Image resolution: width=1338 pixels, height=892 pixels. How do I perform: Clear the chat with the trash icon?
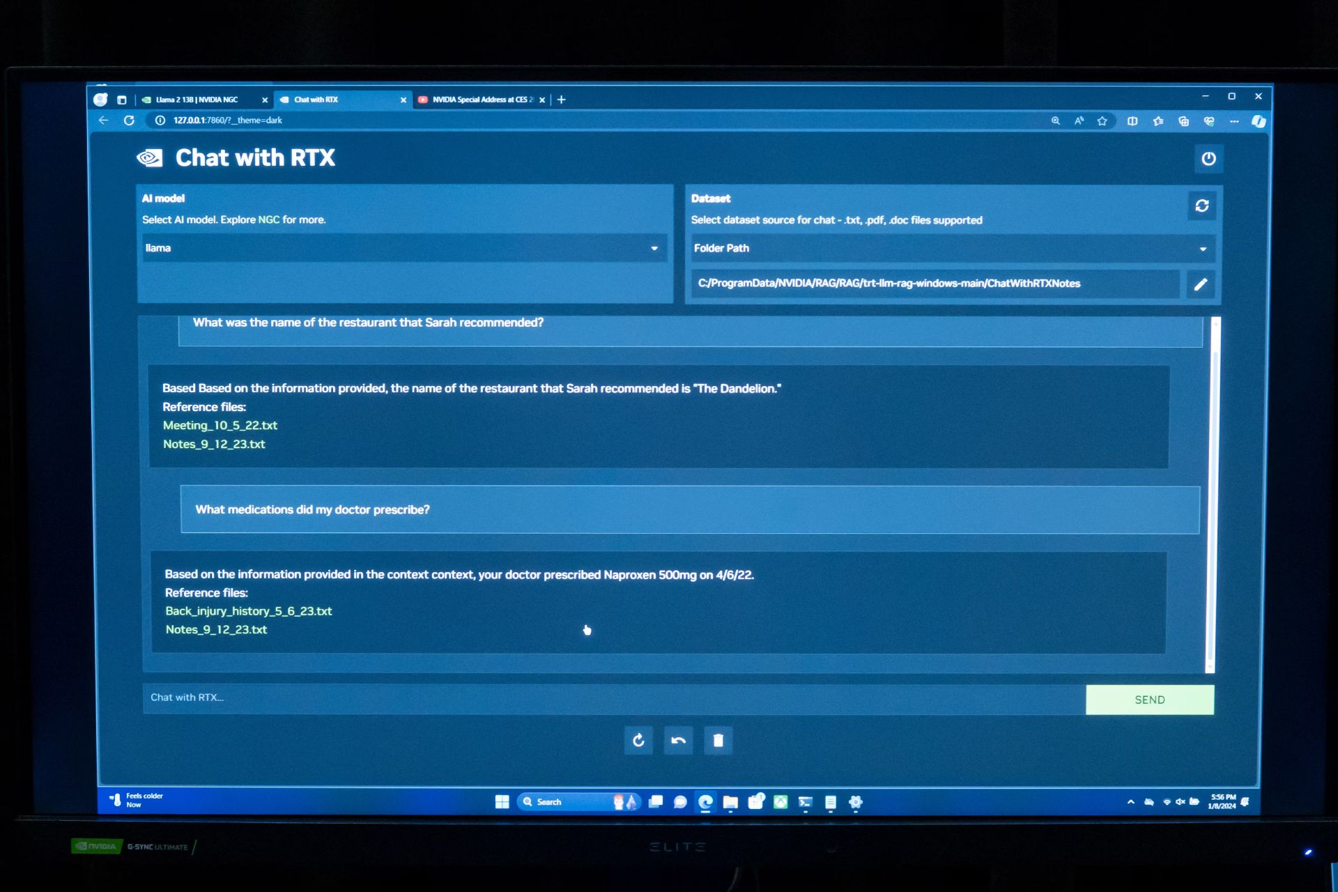(x=718, y=740)
